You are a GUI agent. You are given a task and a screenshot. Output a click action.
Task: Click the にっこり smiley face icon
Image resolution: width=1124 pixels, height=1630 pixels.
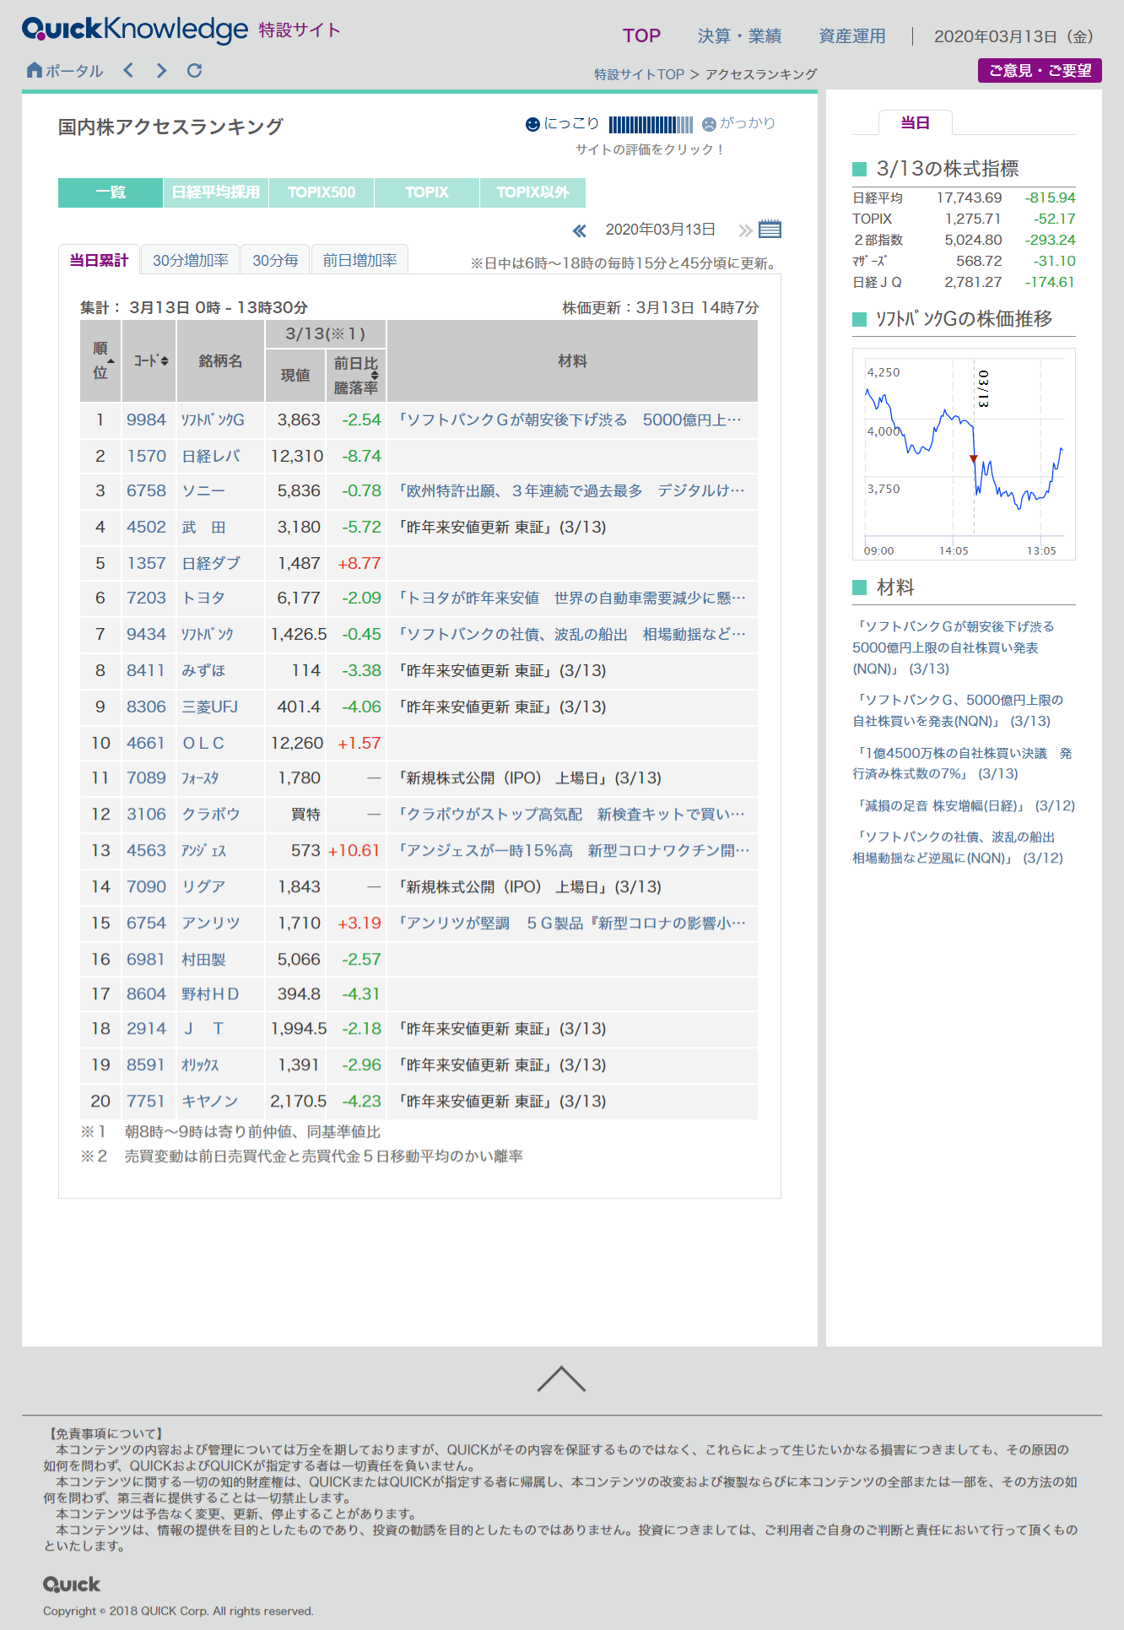(532, 124)
